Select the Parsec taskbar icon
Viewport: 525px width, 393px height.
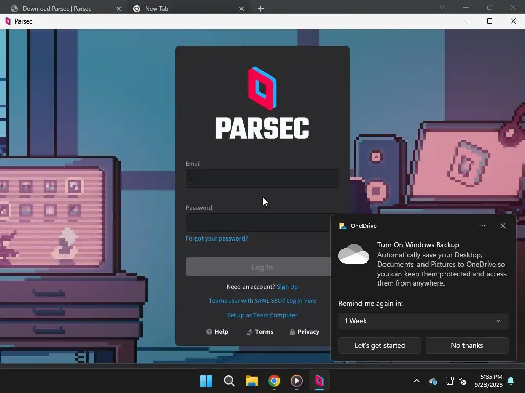[319, 381]
